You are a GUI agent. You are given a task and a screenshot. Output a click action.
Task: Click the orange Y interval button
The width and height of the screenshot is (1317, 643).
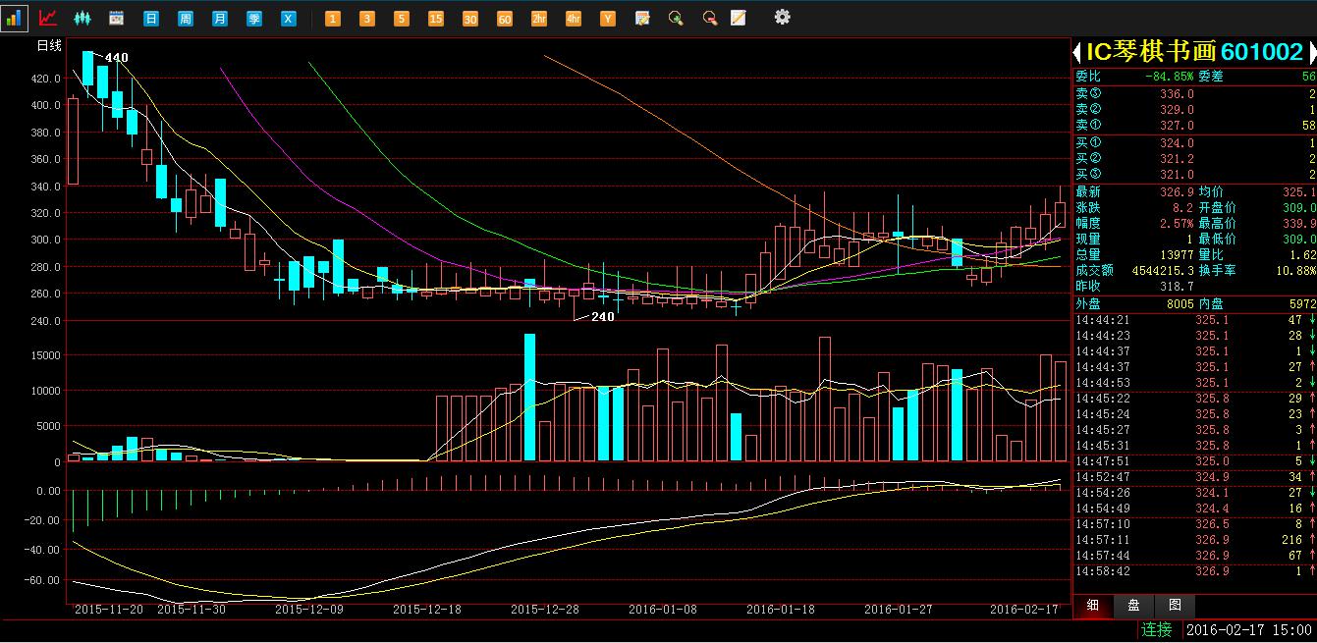[x=608, y=19]
